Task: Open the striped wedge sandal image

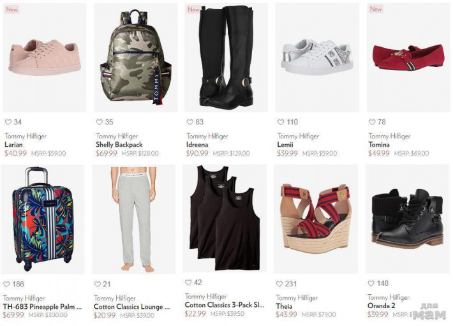Action: [x=316, y=219]
